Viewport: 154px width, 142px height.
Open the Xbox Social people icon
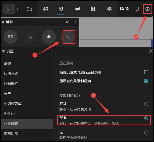(109, 9)
